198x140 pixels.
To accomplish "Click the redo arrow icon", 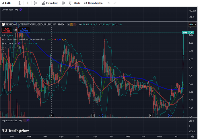I will [x=115, y=3].
